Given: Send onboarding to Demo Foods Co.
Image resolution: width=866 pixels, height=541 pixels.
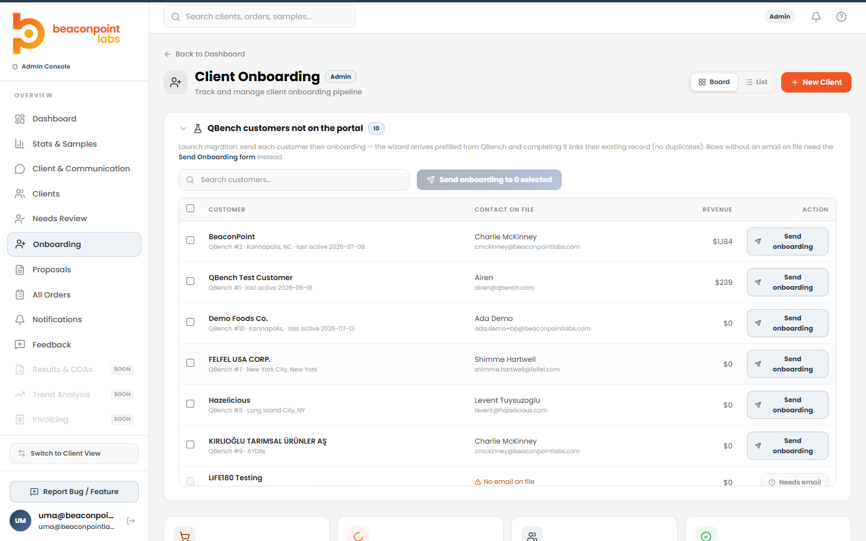Looking at the screenshot, I should [788, 323].
